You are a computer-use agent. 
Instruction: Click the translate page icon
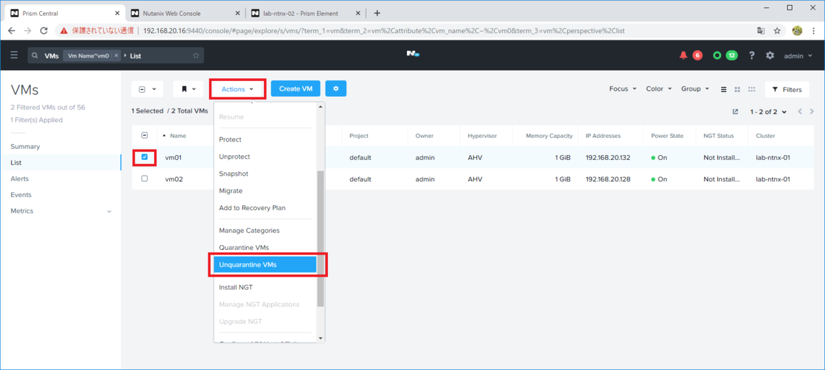[761, 31]
